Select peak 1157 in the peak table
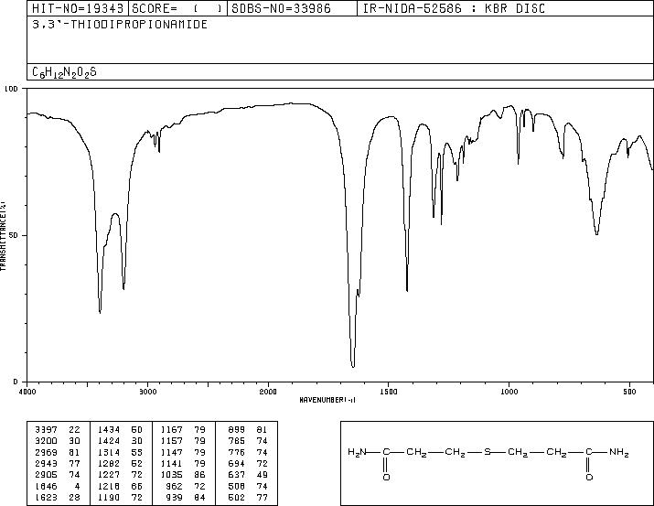Screen dimensions: 654x506 click(x=172, y=441)
